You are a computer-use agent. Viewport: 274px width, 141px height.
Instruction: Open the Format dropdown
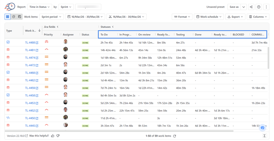(182, 16)
